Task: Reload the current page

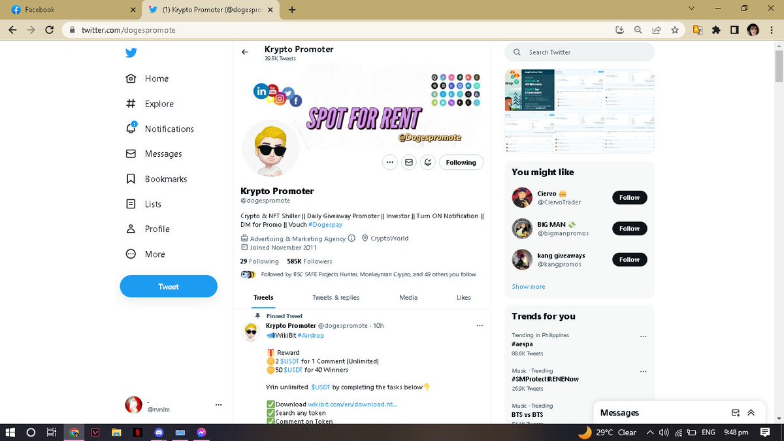Action: pyautogui.click(x=50, y=30)
